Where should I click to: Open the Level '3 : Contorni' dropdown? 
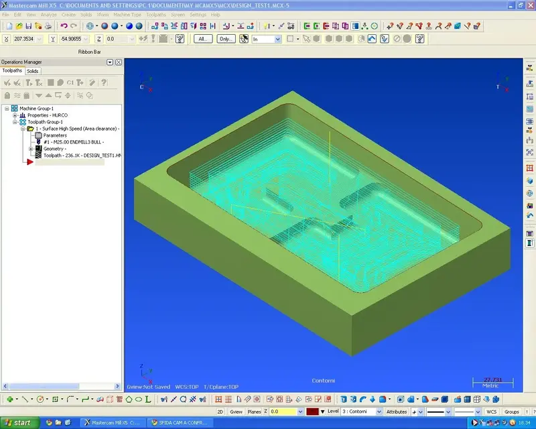coord(379,412)
